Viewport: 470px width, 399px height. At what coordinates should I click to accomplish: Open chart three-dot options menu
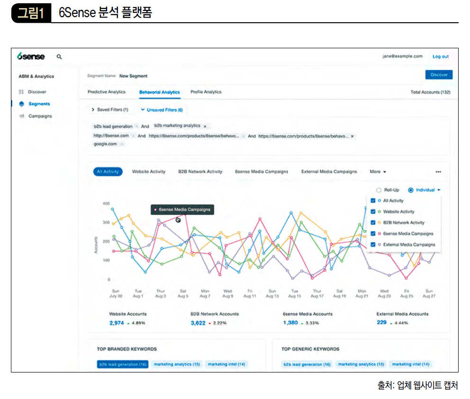tap(438, 172)
